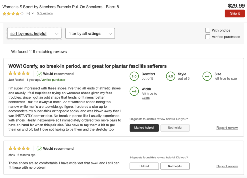
Task: Click the Style 5.0 score circle
Action: click(x=171, y=76)
